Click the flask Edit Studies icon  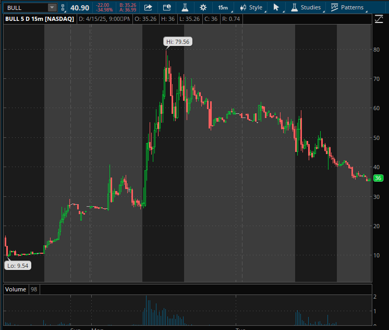[185, 7]
